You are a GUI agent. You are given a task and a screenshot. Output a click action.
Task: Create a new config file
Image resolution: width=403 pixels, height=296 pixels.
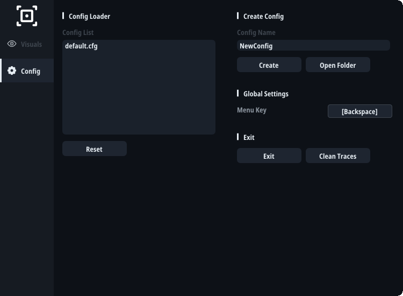[269, 65]
